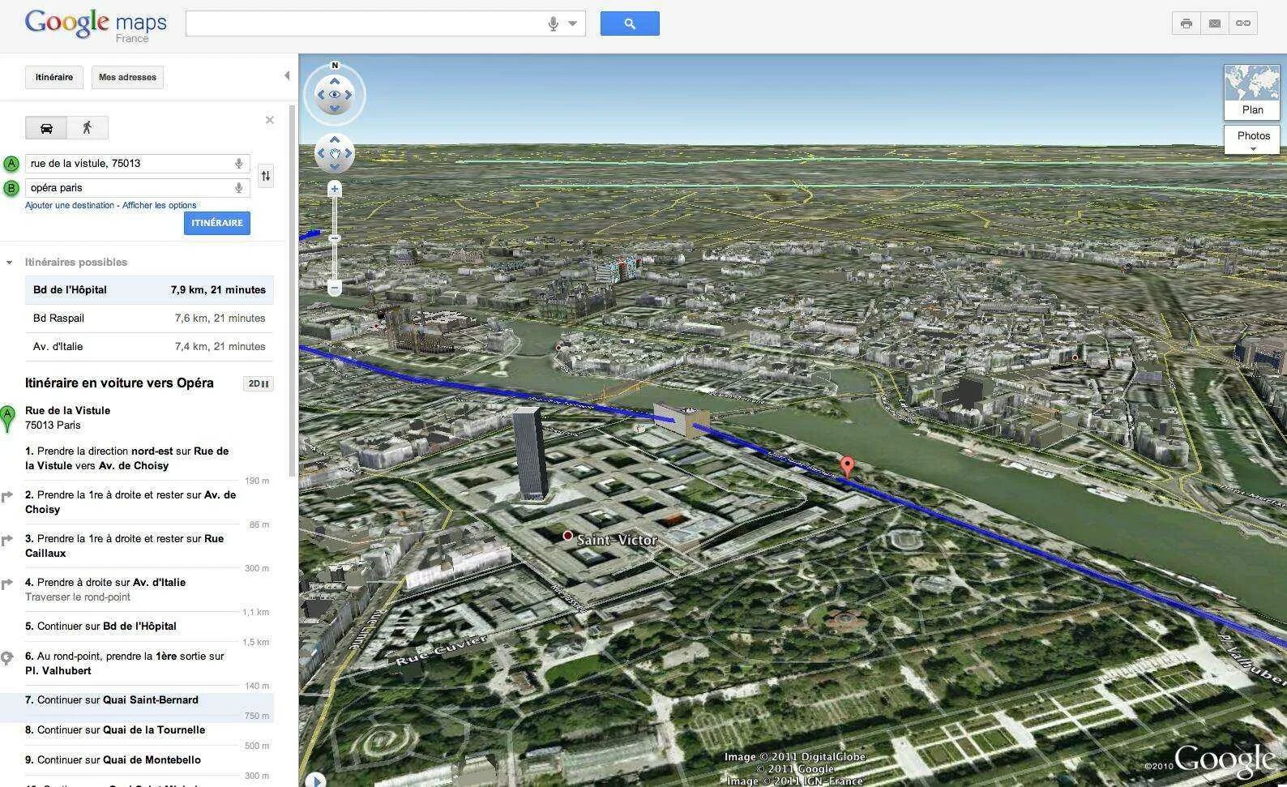Click microphone in destination field
Image resolution: width=1287 pixels, height=787 pixels.
click(x=238, y=188)
